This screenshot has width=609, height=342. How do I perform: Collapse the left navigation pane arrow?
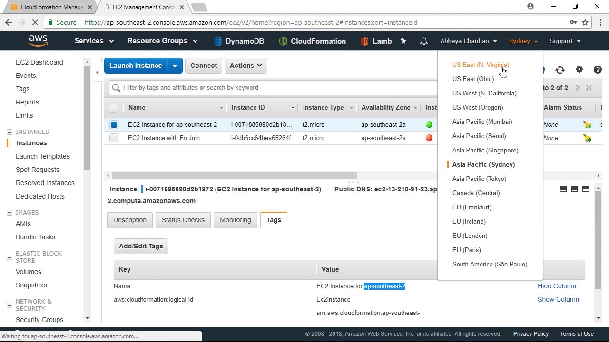coord(97,72)
